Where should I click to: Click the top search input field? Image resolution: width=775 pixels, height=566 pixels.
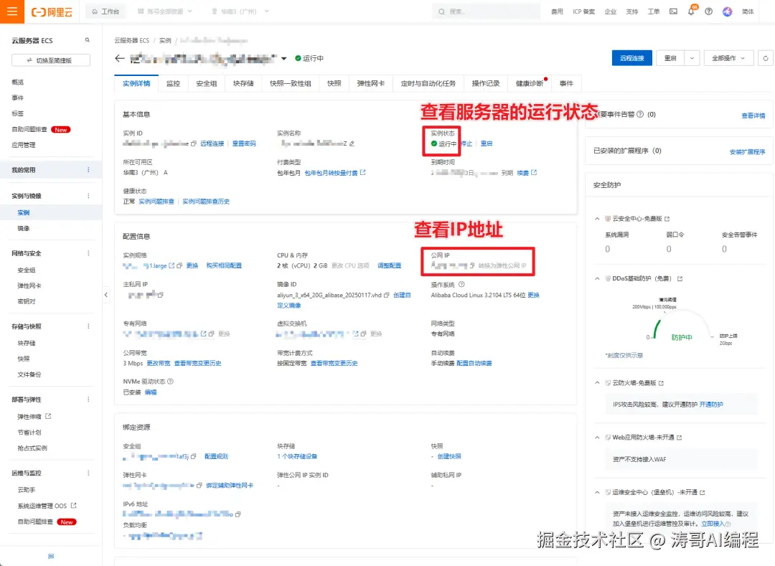click(487, 11)
